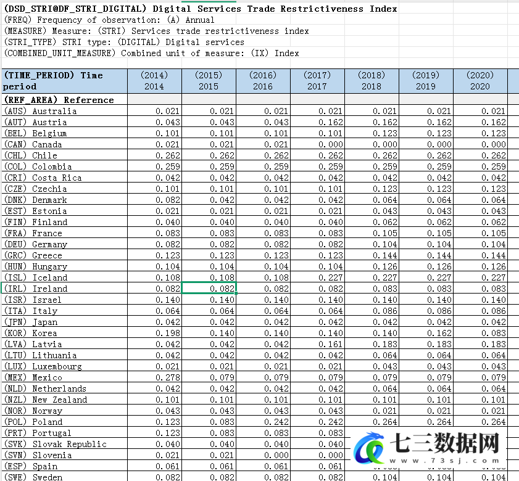Select the (FIN) Finland row label
The height and width of the screenshot is (481, 519).
[65, 221]
